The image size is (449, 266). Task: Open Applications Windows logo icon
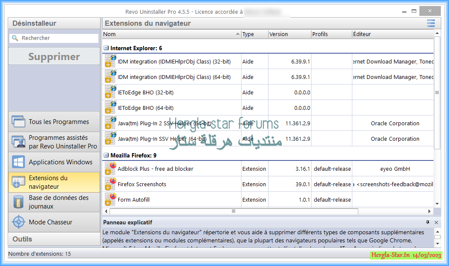tap(18, 162)
